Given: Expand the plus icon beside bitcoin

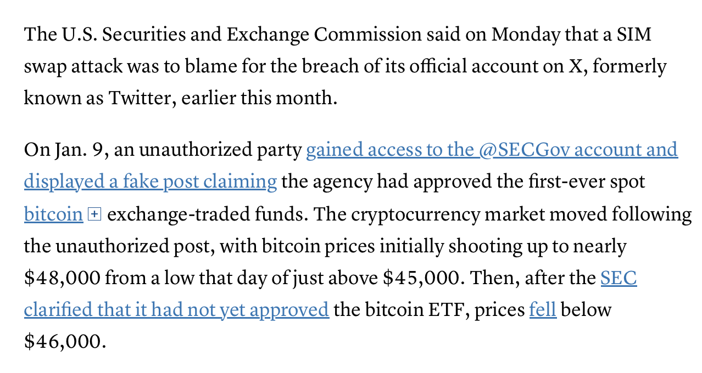Looking at the screenshot, I should [94, 214].
